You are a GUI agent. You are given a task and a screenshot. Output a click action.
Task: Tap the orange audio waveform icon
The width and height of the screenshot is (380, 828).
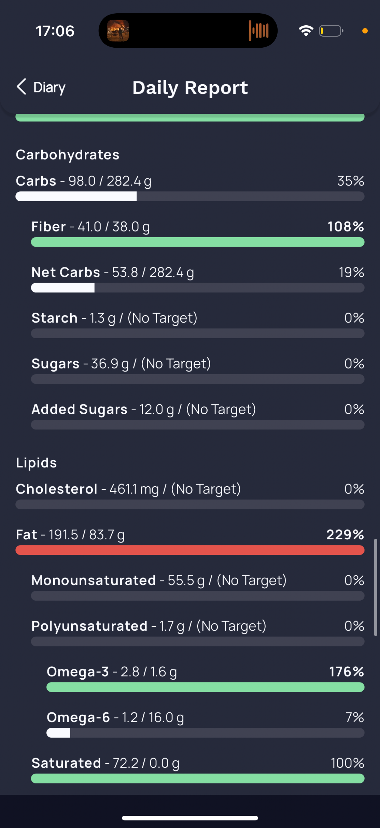[x=258, y=31]
